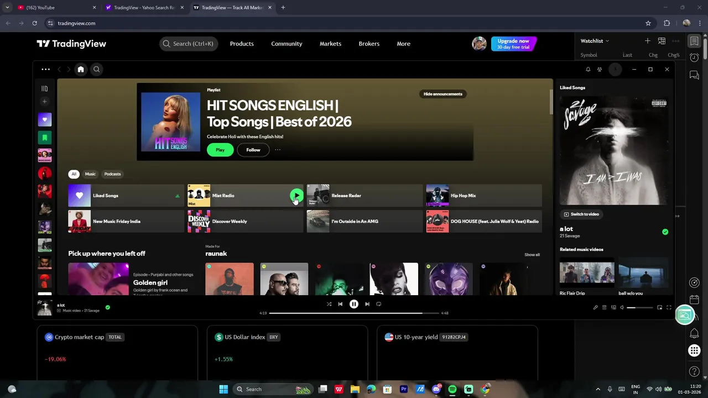Open TradingView chats icon in right rail
Screen dimensions: 708x398
point(694,75)
